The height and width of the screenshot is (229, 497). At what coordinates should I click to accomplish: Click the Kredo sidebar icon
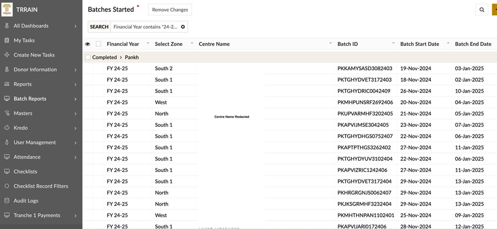7,128
